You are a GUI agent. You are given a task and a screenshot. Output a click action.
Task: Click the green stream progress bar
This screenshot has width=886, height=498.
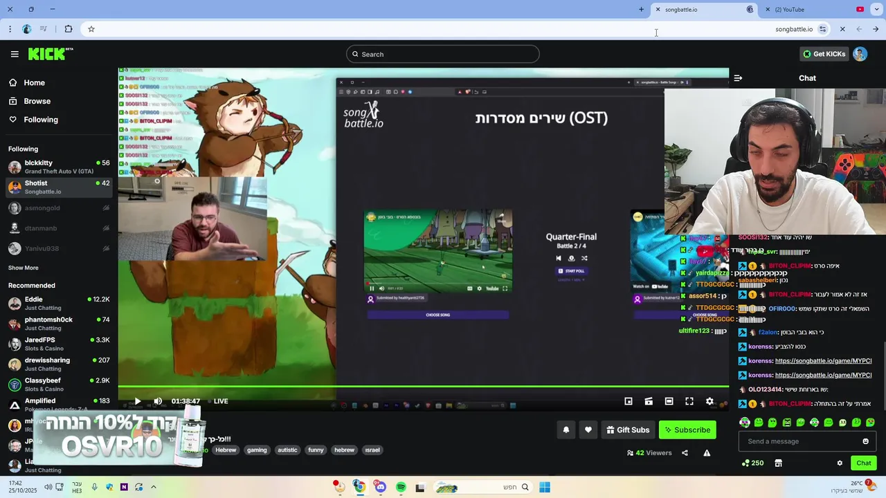423,387
